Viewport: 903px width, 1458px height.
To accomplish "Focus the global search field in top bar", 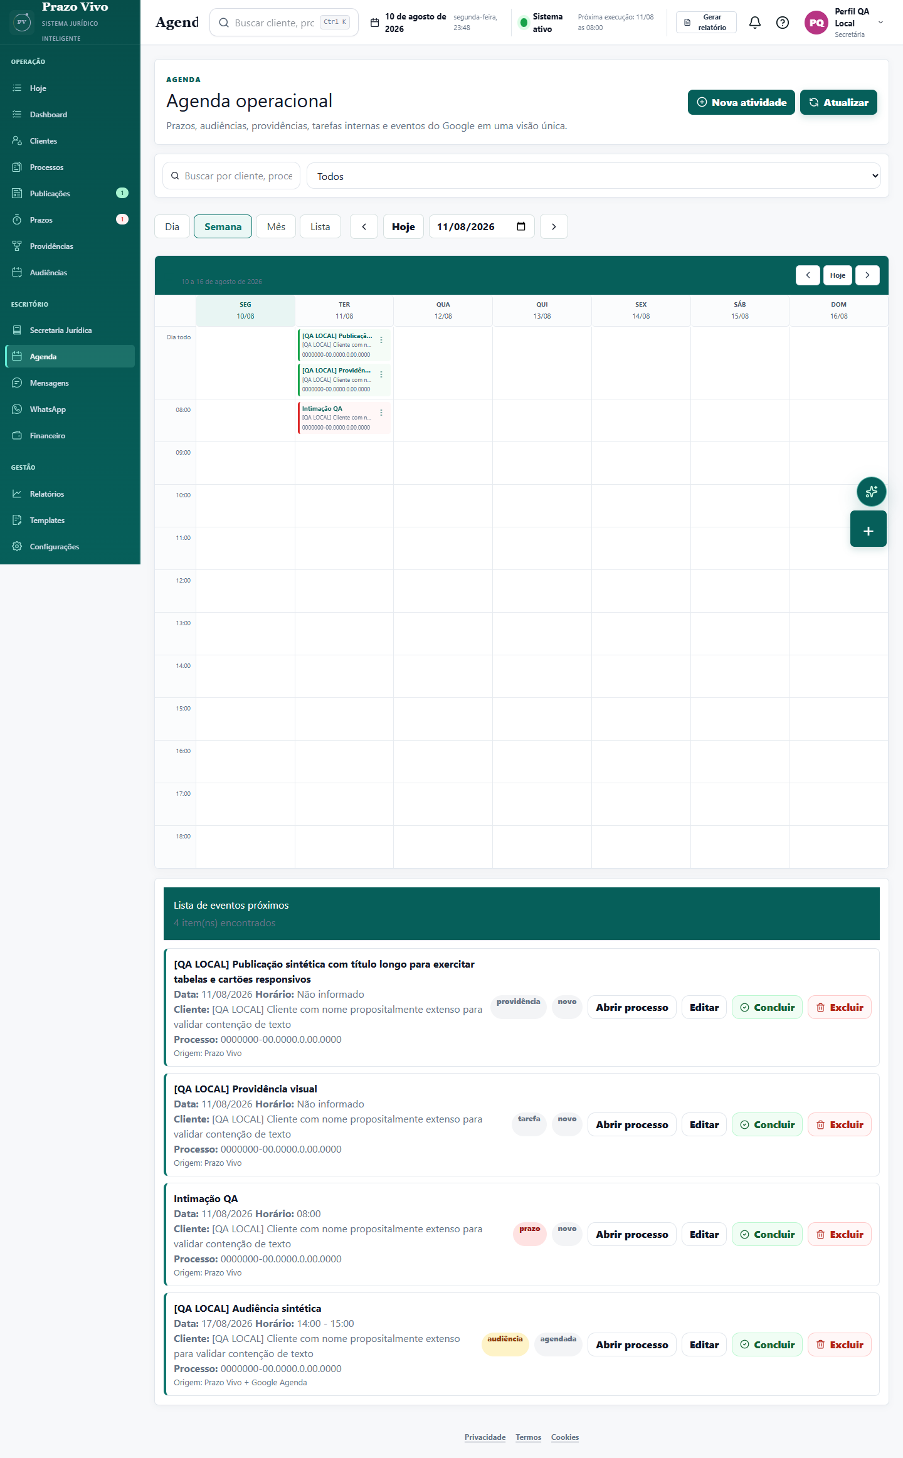I will [284, 23].
